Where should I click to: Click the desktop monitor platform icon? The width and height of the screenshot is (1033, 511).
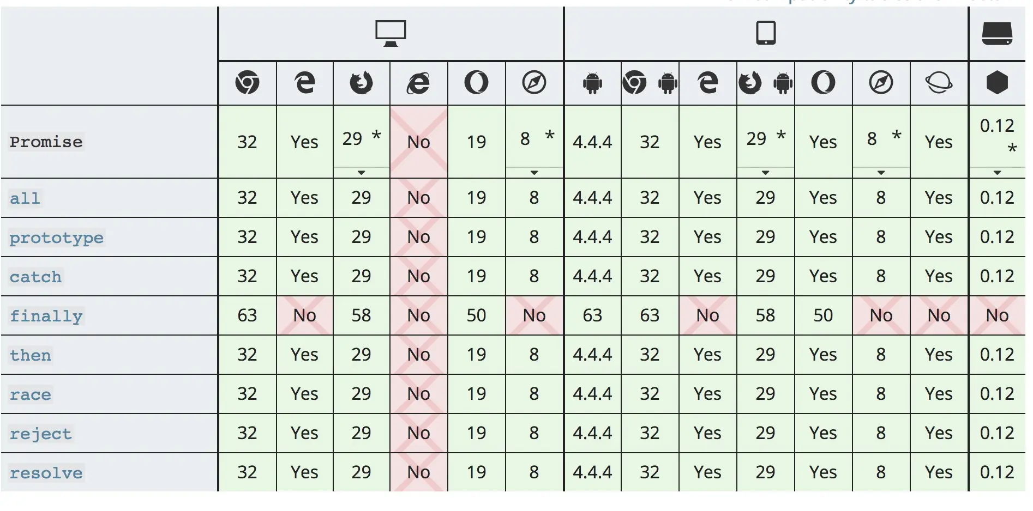point(391,33)
